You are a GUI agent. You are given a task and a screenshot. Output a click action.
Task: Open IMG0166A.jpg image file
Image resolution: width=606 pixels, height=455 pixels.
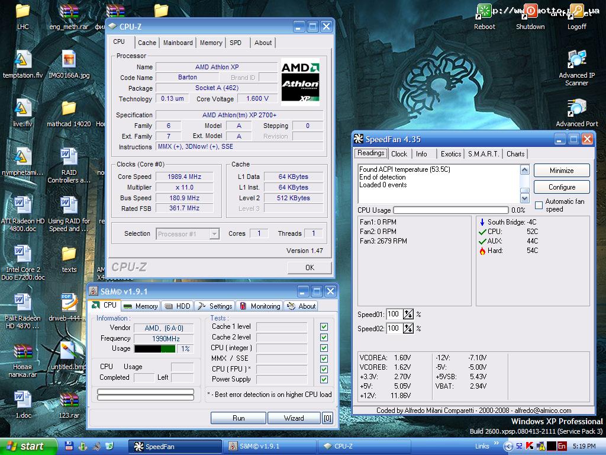click(69, 64)
